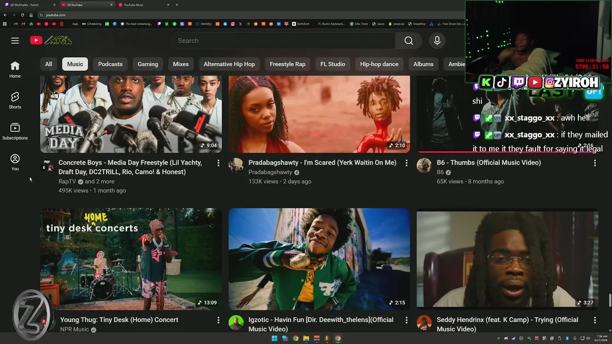Open Shorts in the sidebar
The width and height of the screenshot is (612, 344).
pyautogui.click(x=15, y=100)
